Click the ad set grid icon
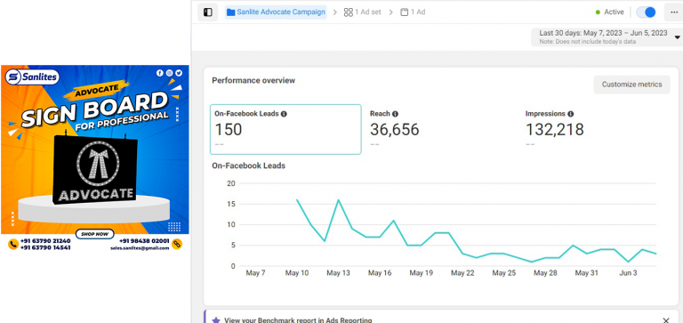Screen dimensions: 683x323 pos(348,12)
